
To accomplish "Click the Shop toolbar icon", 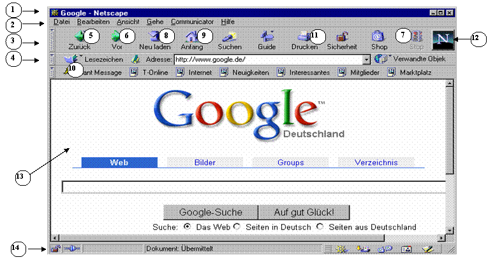I will (379, 37).
